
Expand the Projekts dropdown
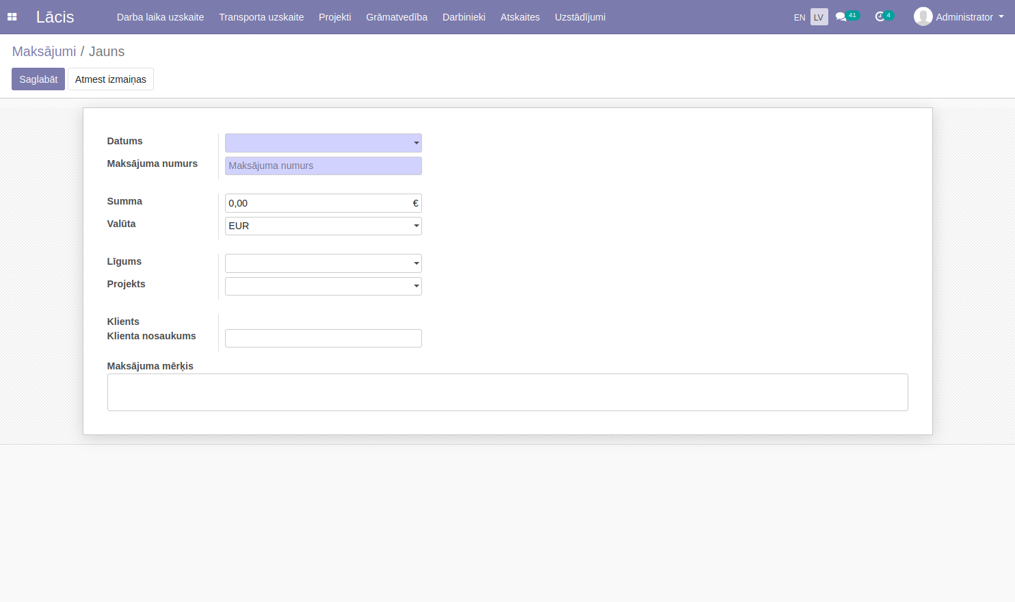click(416, 286)
